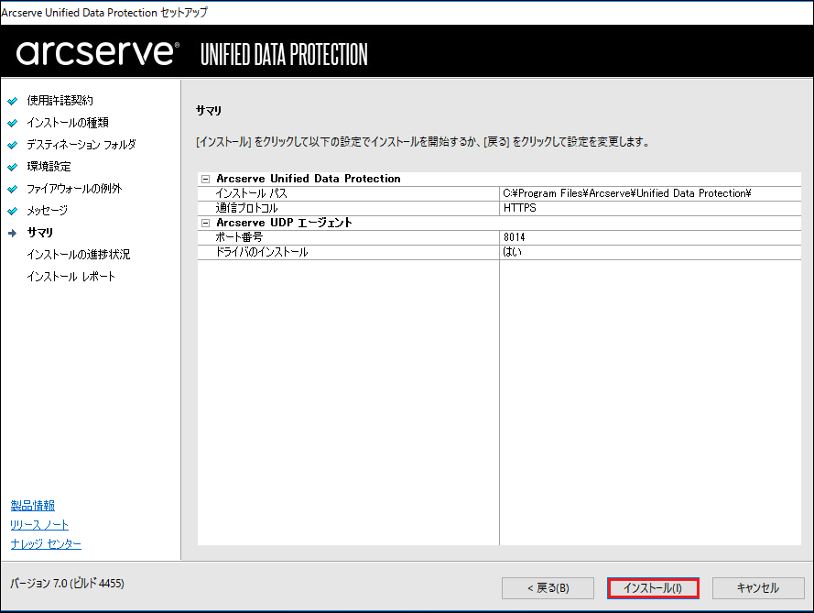Click the バージョン 7.0 (ビルド 4455) text
Screen dimensions: 814x613
coord(67,584)
